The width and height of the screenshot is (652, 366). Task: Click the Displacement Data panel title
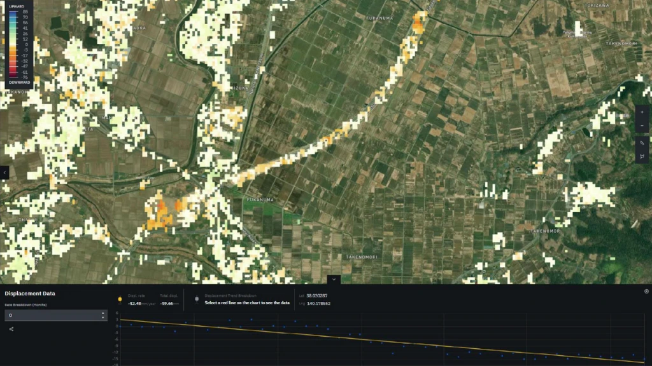[x=30, y=294]
